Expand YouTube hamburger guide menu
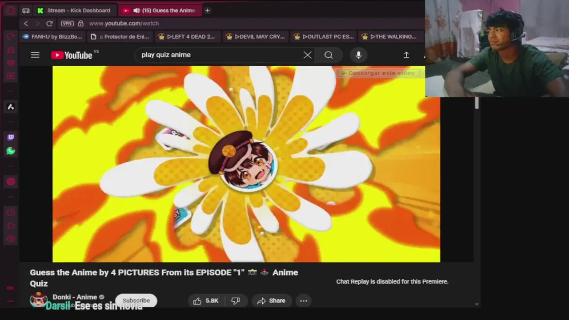Viewport: 569px width, 320px height. tap(35, 55)
